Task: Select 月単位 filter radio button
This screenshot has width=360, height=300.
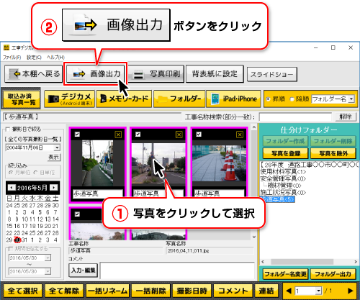Action: click(10, 173)
